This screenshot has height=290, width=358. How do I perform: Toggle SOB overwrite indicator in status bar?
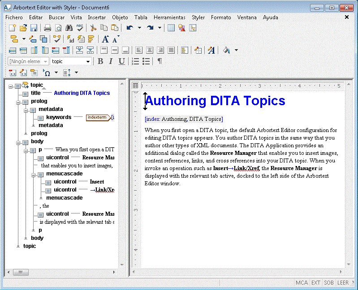click(x=329, y=283)
